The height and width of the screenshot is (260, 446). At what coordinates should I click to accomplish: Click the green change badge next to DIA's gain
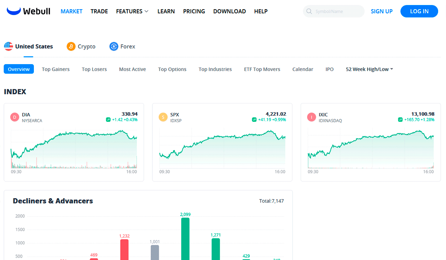click(108, 120)
